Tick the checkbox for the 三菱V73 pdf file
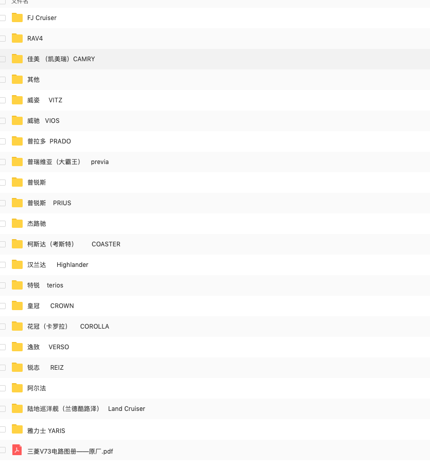Screen dimensions: 430x468 coord(3,450)
